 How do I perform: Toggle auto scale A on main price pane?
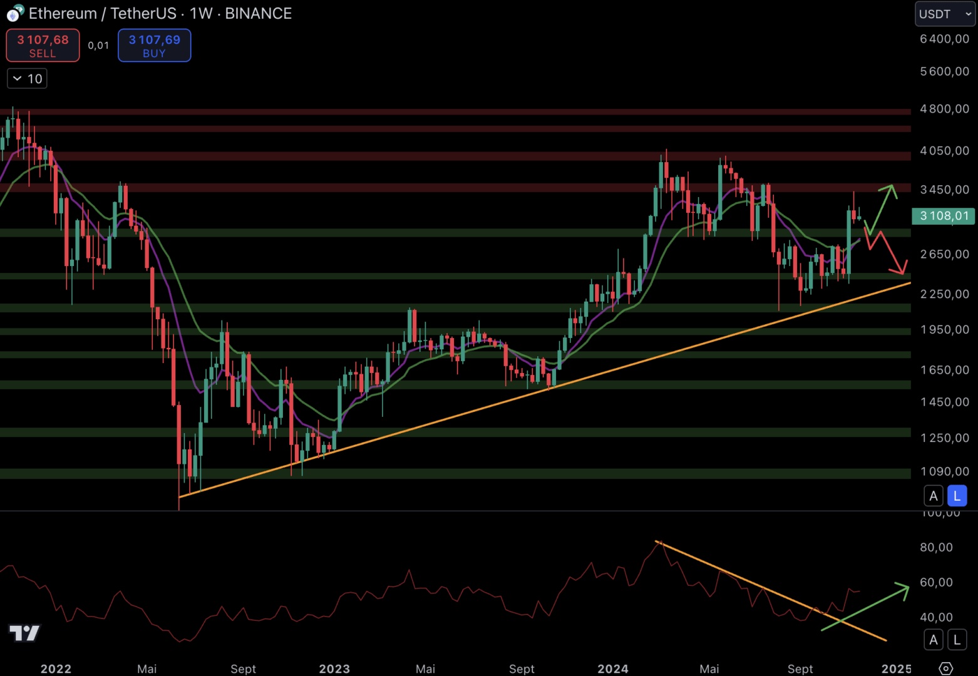tap(934, 496)
